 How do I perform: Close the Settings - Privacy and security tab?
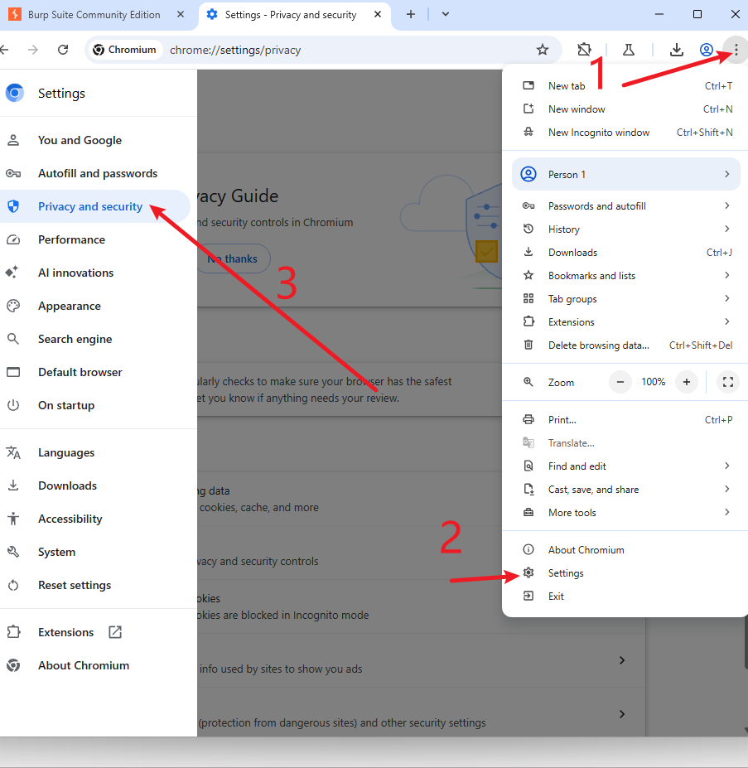(378, 14)
